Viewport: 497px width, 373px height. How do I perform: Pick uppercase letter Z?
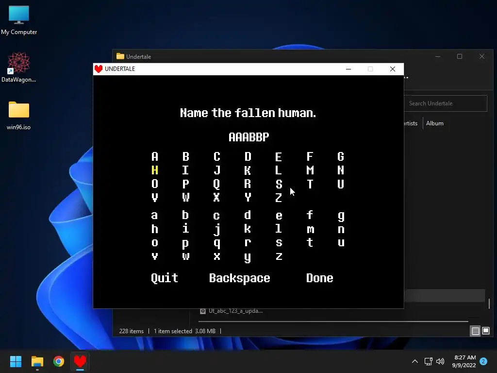click(279, 198)
